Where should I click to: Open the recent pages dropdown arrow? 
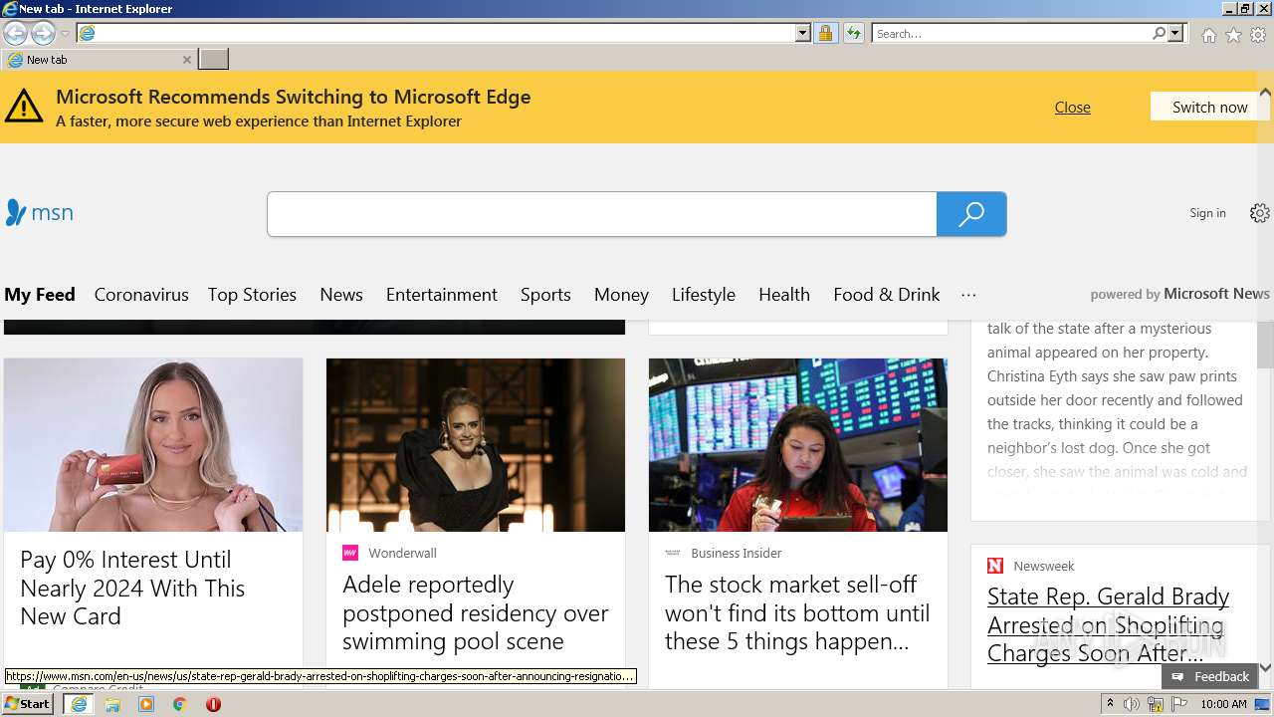pyautogui.click(x=65, y=34)
